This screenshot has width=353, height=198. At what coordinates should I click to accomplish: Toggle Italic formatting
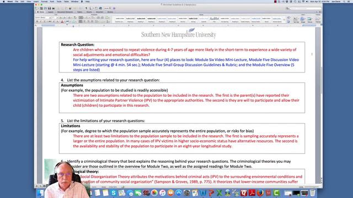coord(40,21)
